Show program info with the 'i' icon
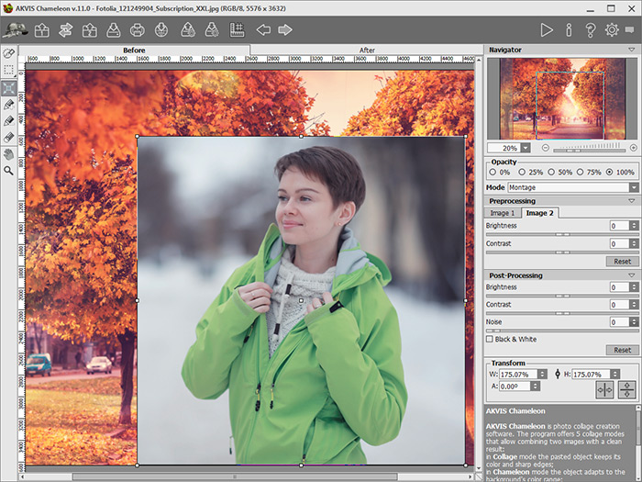Viewport: 642px width, 482px height. 569,30
